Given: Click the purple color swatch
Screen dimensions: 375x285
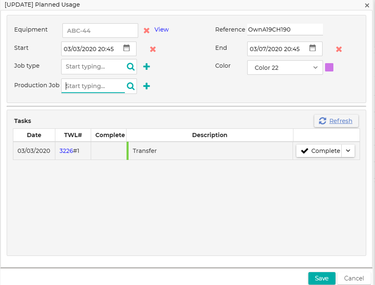Looking at the screenshot, I should [329, 67].
